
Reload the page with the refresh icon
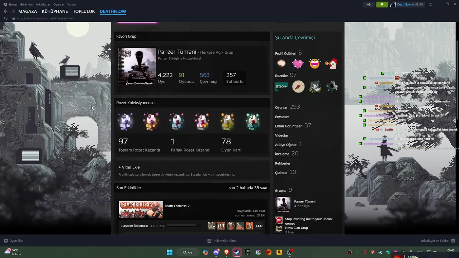(x=5, y=18)
